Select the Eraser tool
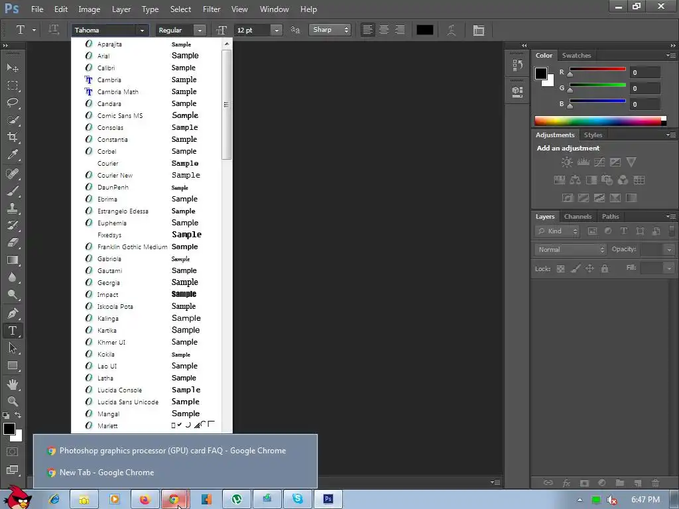 tap(13, 243)
